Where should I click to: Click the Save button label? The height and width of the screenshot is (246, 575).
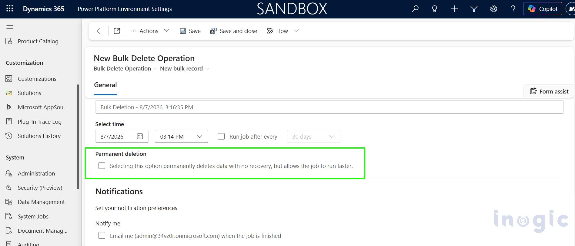pyautogui.click(x=195, y=31)
